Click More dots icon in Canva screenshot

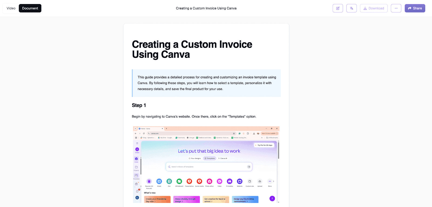point(270,181)
